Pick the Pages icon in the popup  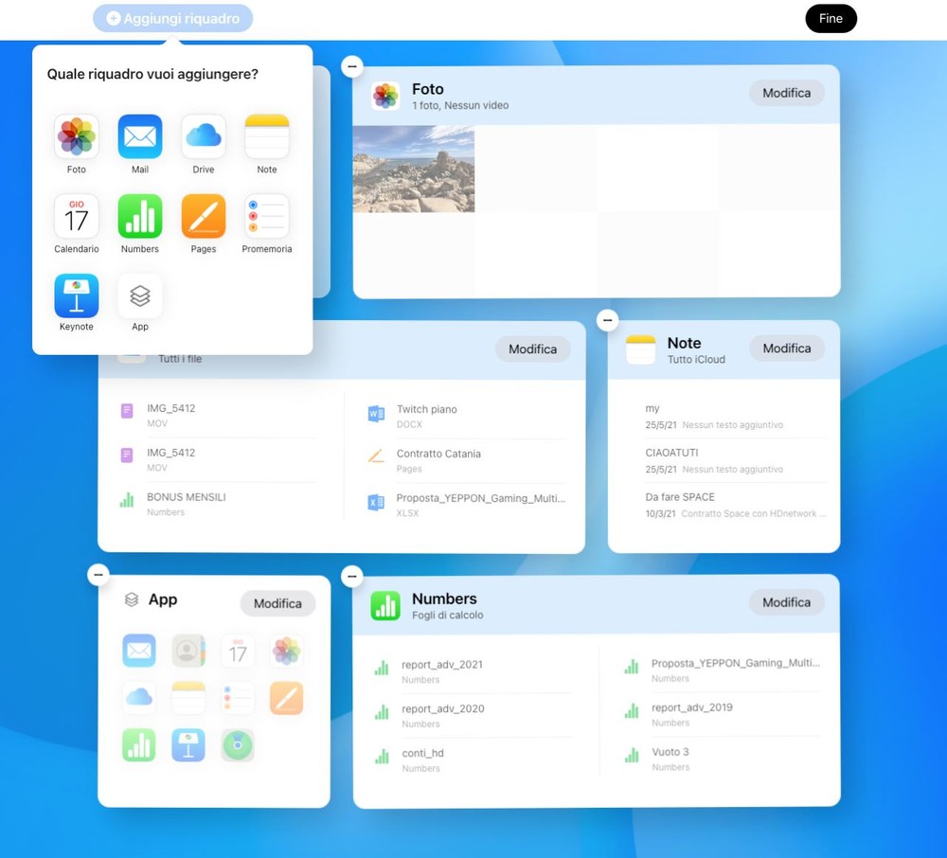(204, 217)
